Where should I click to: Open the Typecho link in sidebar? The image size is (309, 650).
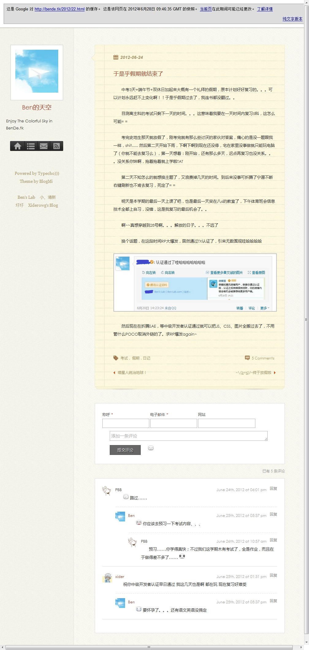coord(48,173)
